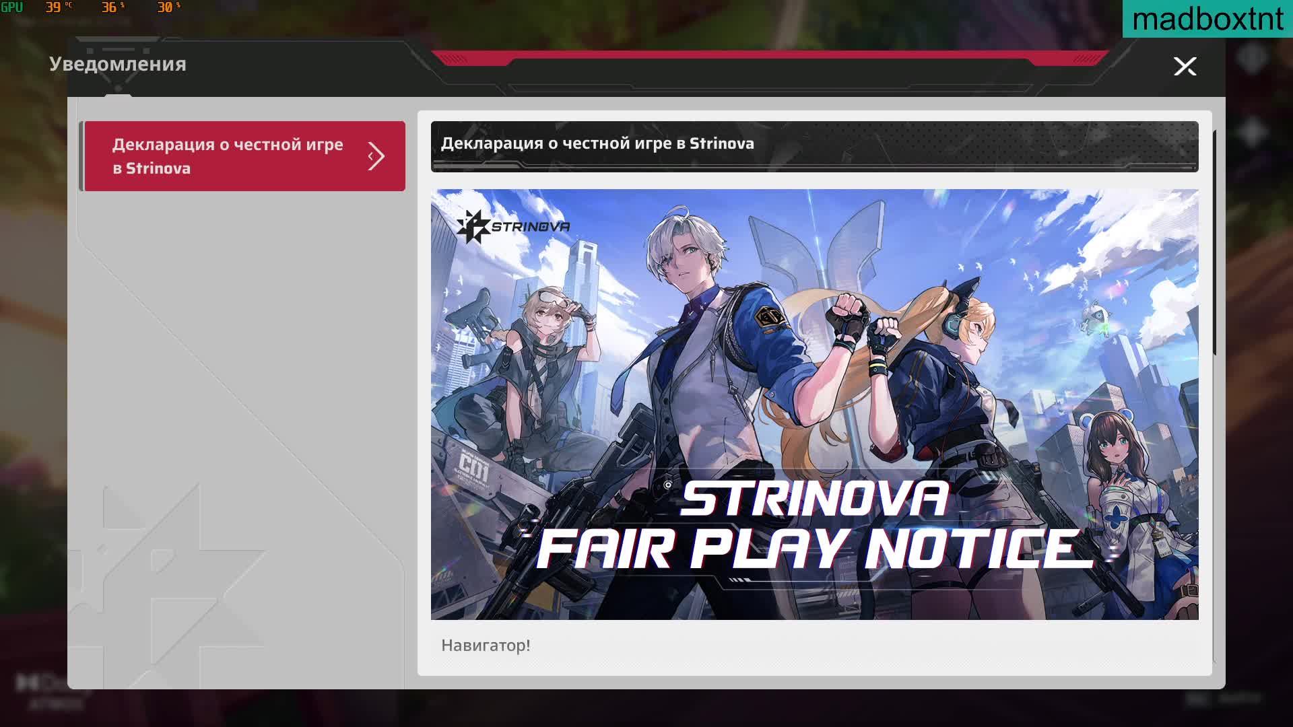Click the Уведомления window title
Screen dimensions: 1293x727
tap(118, 65)
